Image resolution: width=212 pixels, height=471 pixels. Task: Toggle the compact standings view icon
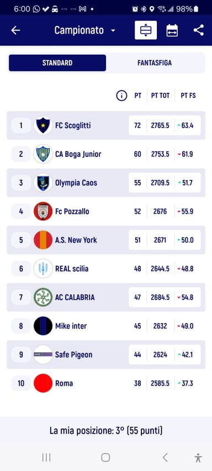146,30
